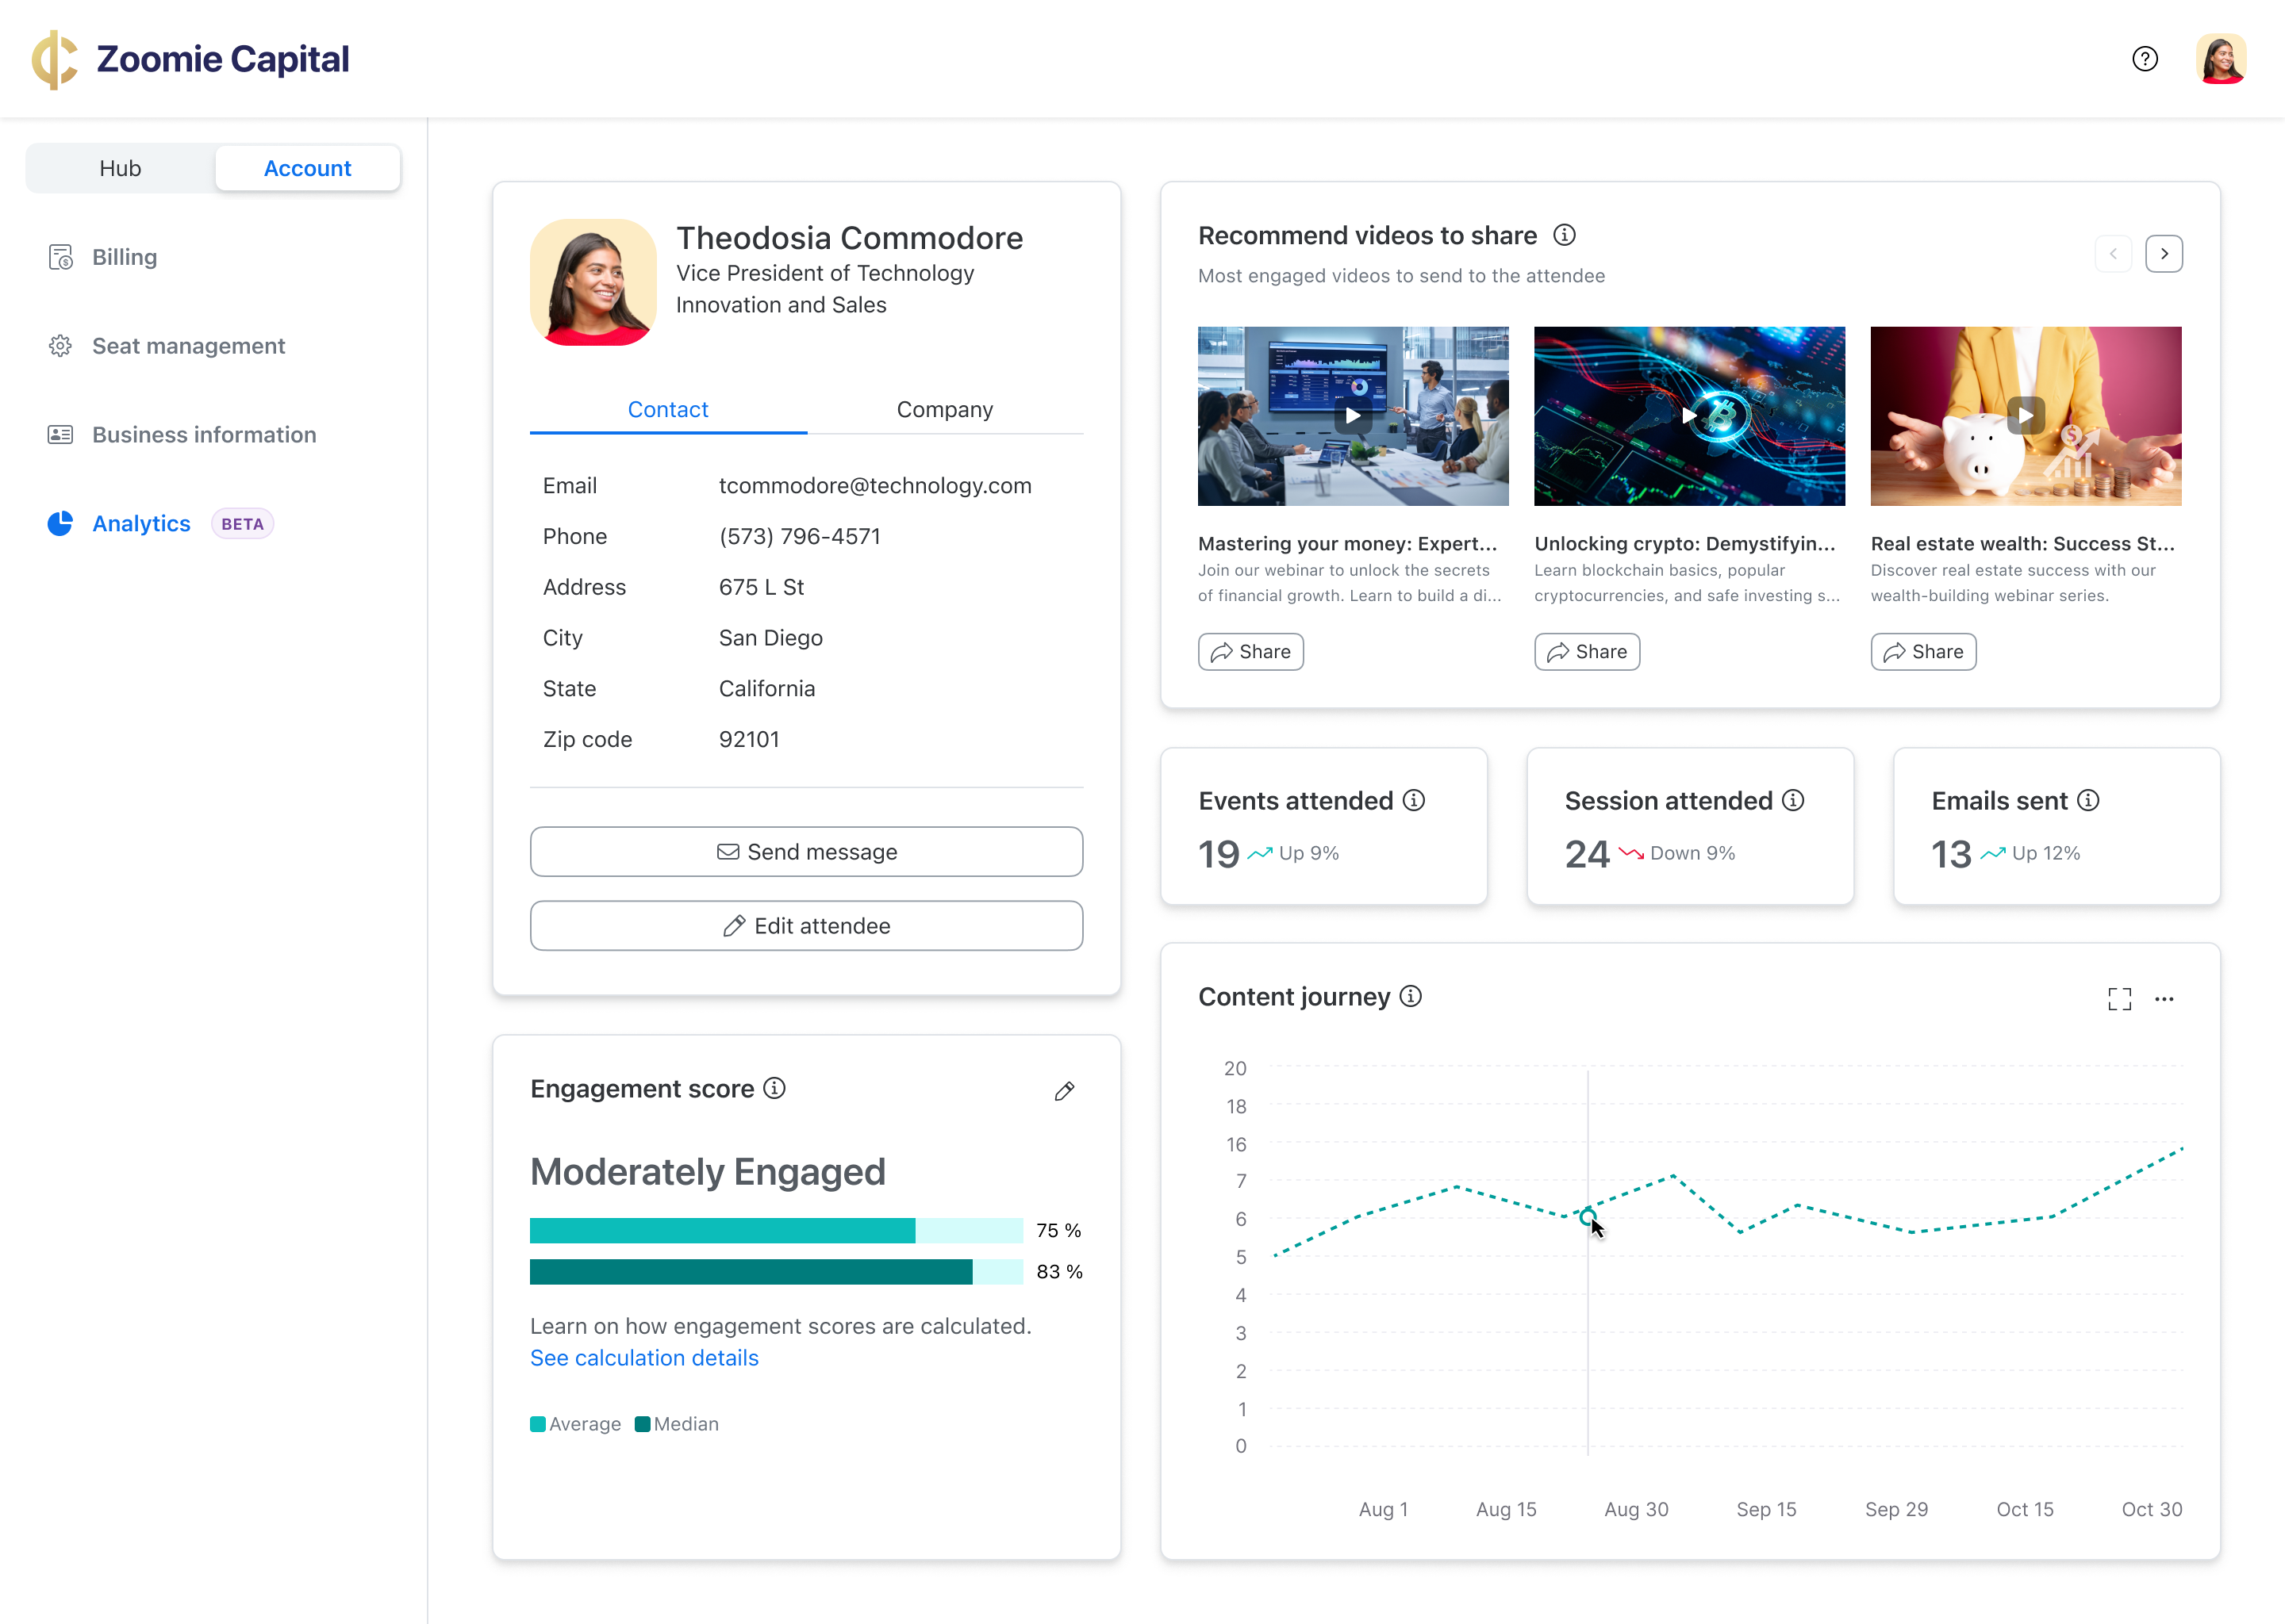Click the California state value
Image resolution: width=2285 pixels, height=1624 pixels.
tap(766, 688)
